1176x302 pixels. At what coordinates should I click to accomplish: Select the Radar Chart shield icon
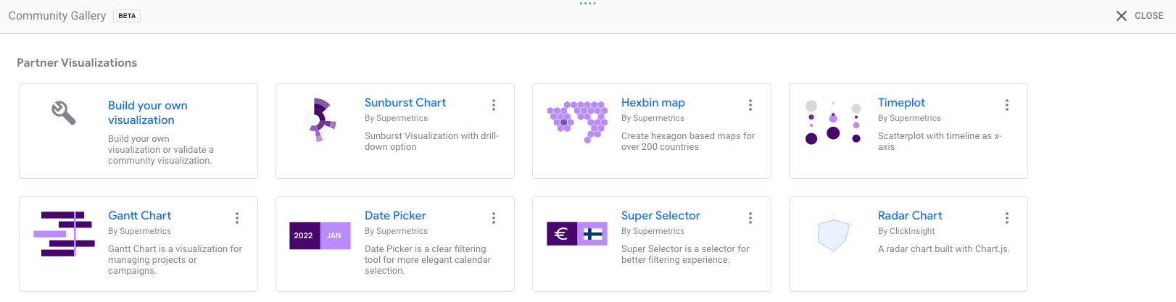click(x=833, y=235)
